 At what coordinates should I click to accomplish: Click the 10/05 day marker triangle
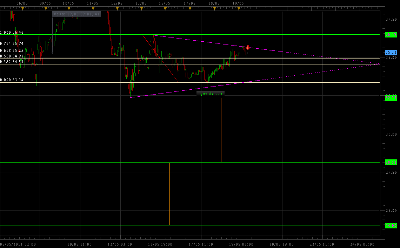pyautogui.click(x=68, y=8)
